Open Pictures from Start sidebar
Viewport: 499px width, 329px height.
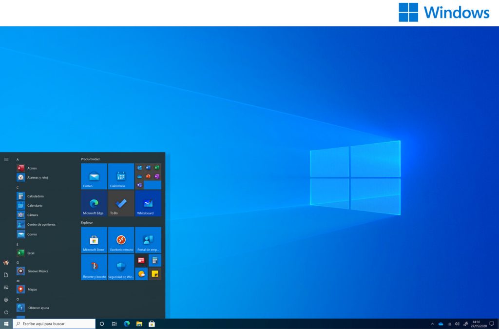pyautogui.click(x=6, y=287)
